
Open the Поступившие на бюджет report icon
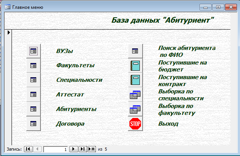(x=135, y=65)
